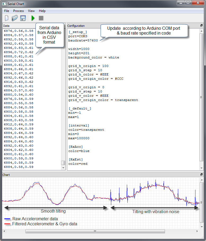Screen dimensions: 206x241
Task: Click the Data panel vertical scrollbar thumb
Action: coord(63,163)
